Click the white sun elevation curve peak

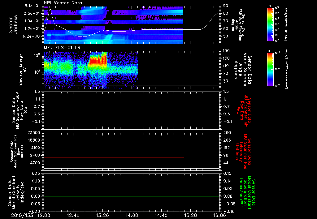tap(50, 10)
